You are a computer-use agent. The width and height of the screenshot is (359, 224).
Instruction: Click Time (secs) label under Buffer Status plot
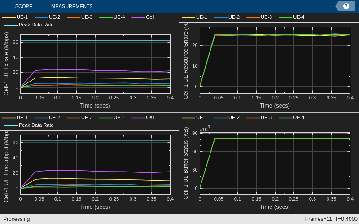[275, 207]
